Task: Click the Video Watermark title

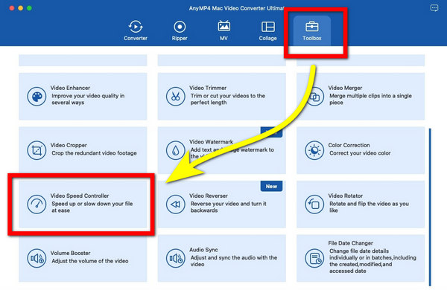Action: [211, 142]
